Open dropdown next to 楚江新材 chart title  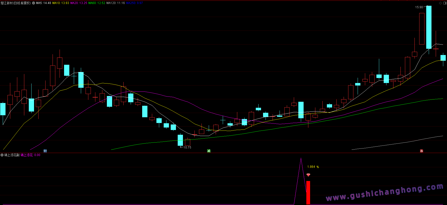[34, 3]
